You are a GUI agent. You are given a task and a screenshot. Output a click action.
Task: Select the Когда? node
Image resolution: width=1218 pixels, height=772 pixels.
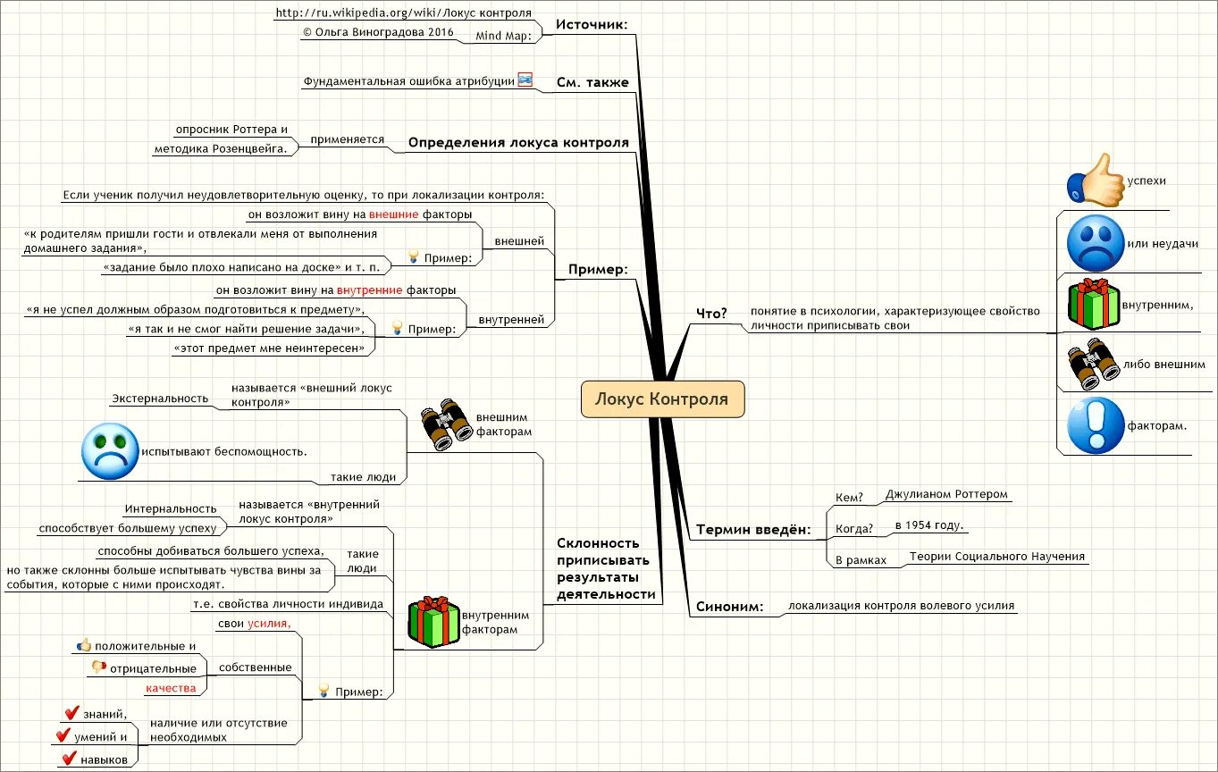click(853, 528)
